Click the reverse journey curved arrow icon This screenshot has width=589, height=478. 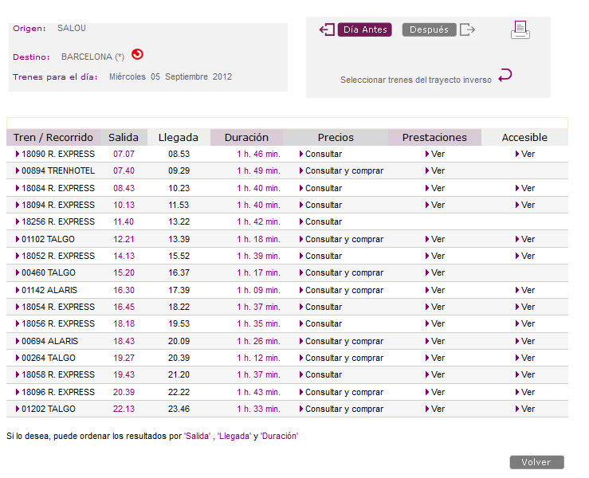pos(505,75)
